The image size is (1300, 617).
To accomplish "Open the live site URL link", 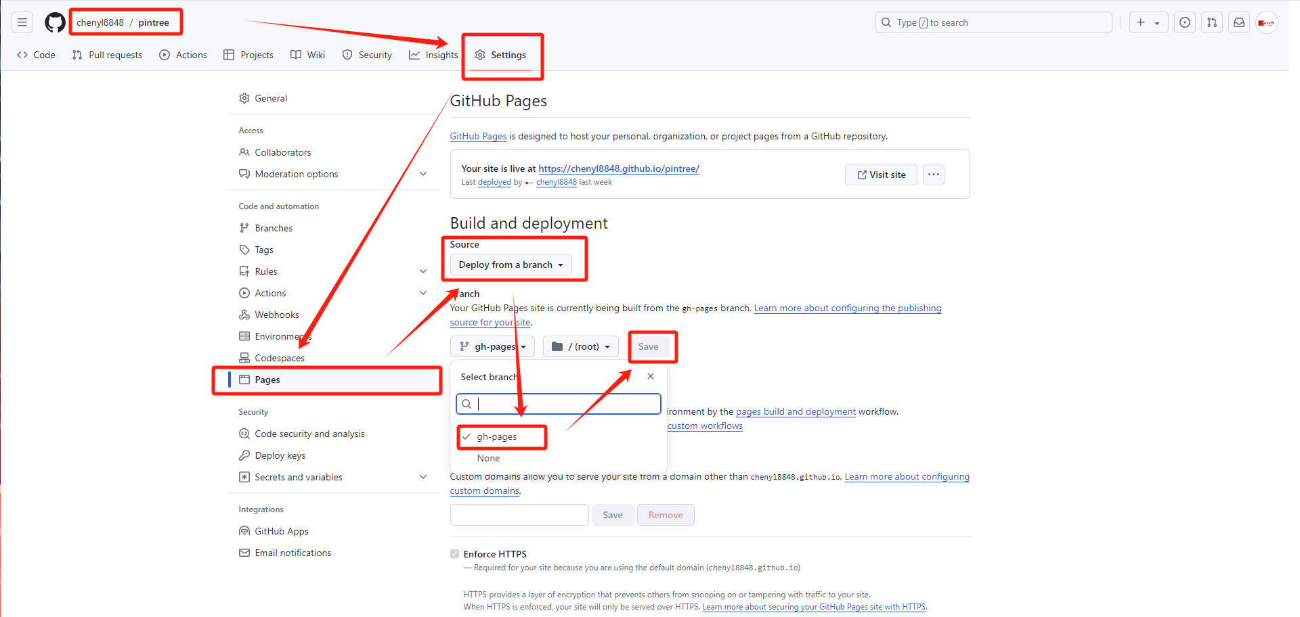I will (x=618, y=168).
